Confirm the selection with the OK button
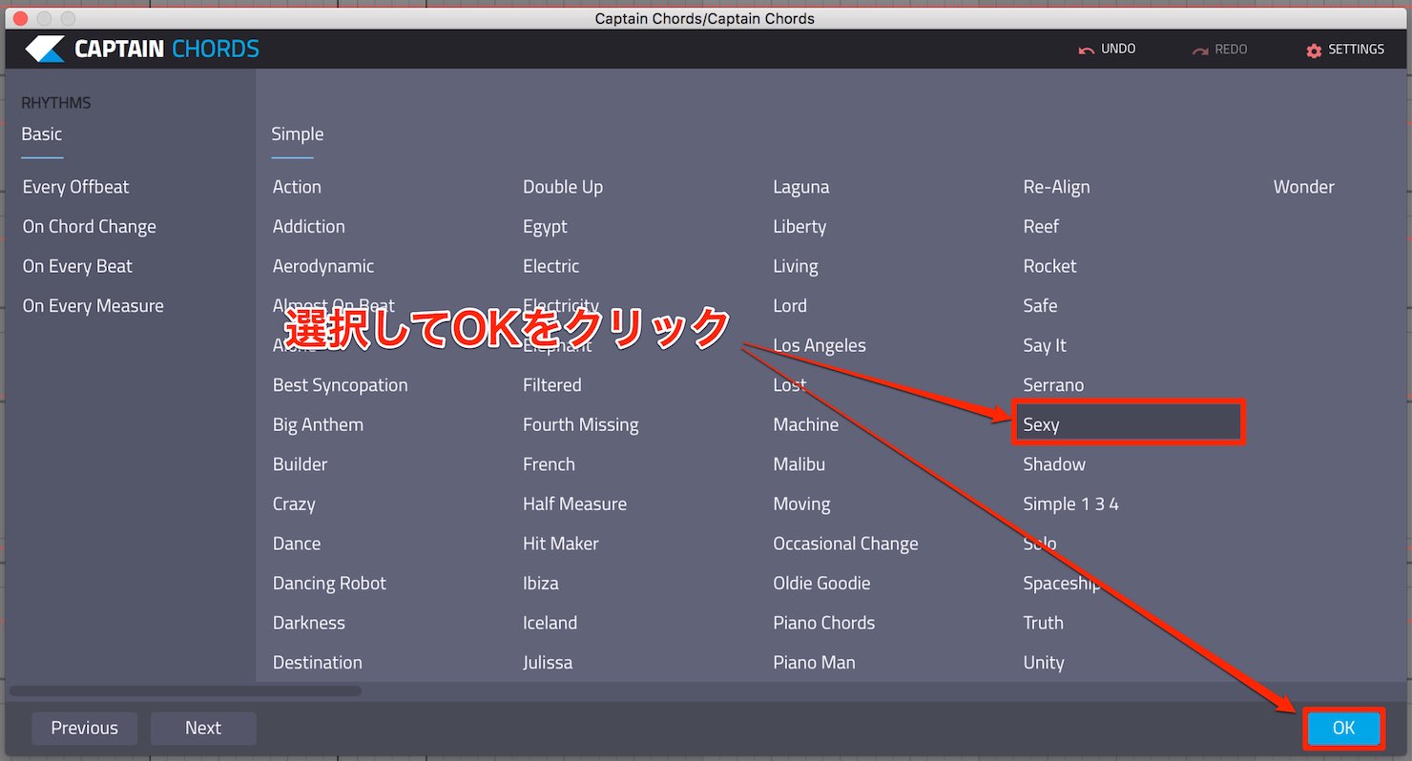Screen dimensions: 1412x761 [x=1343, y=729]
